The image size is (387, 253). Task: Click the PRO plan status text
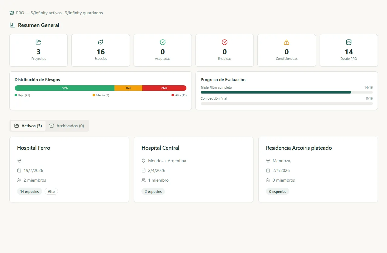click(59, 13)
